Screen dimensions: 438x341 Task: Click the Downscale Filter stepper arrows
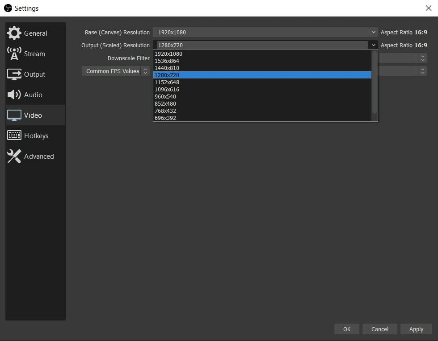pyautogui.click(x=423, y=58)
